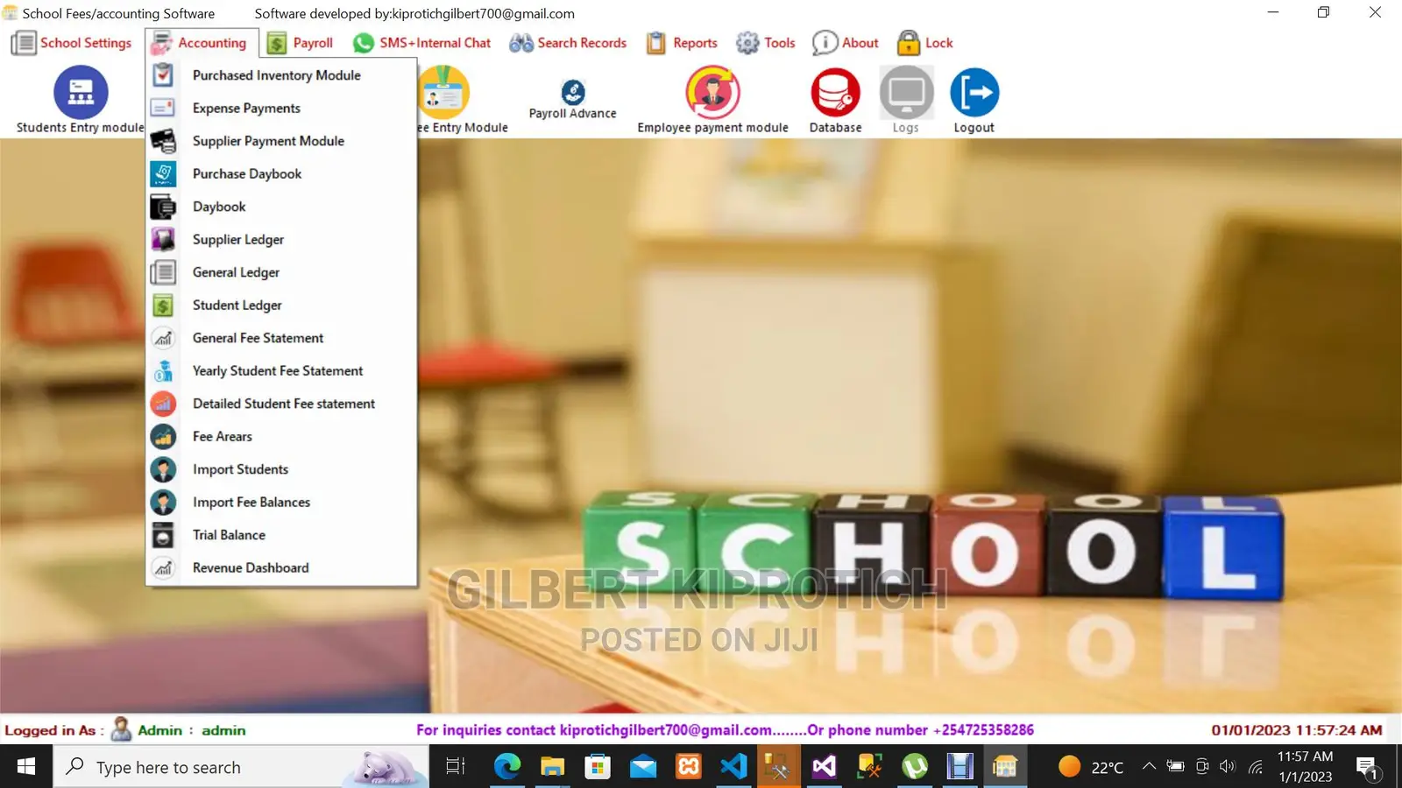Screen dimensions: 1402x788
Task: Open General Fee Statement entry
Action: point(281,338)
